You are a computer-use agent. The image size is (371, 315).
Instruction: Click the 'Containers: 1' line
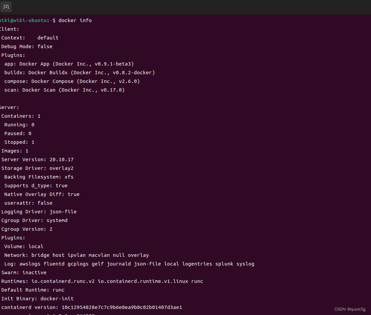tap(21, 116)
